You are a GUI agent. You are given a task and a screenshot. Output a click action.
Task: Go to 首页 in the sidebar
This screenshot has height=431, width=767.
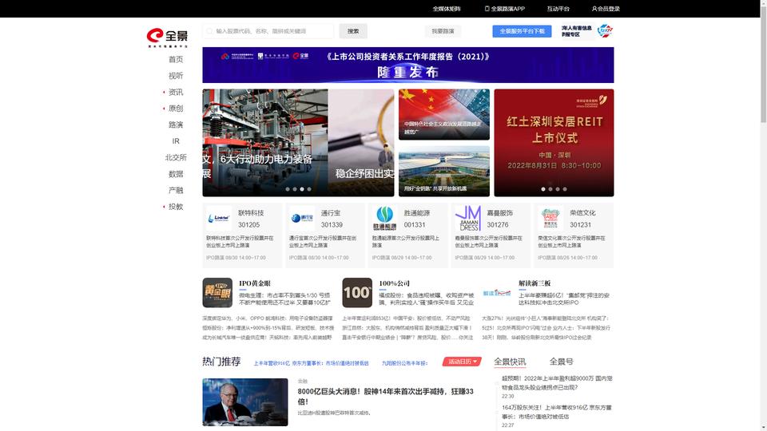point(176,59)
